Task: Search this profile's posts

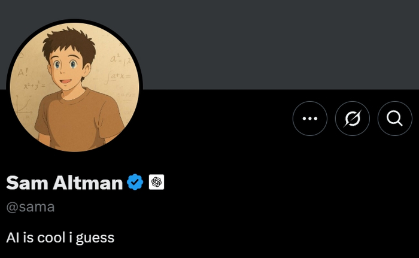Action: point(394,119)
